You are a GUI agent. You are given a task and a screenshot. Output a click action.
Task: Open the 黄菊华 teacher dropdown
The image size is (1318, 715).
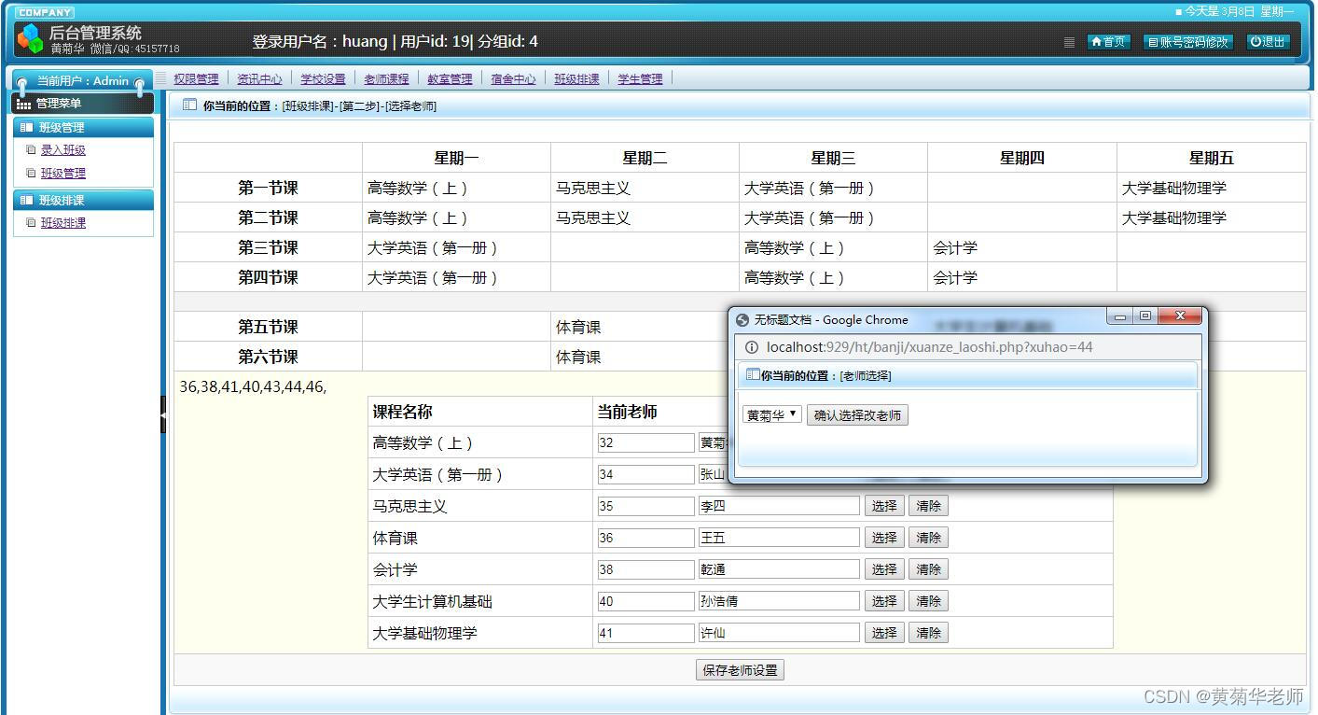tap(771, 414)
